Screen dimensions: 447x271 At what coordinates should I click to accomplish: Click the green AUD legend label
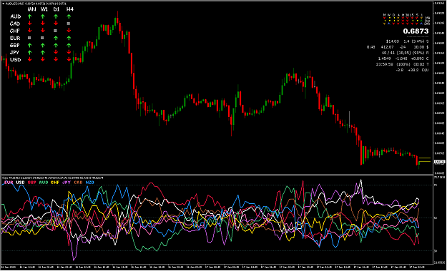click(x=44, y=183)
